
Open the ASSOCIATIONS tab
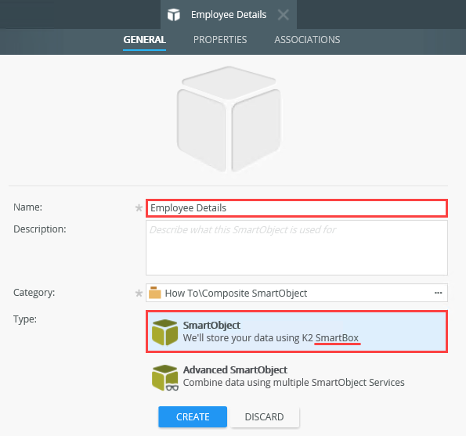tap(307, 39)
